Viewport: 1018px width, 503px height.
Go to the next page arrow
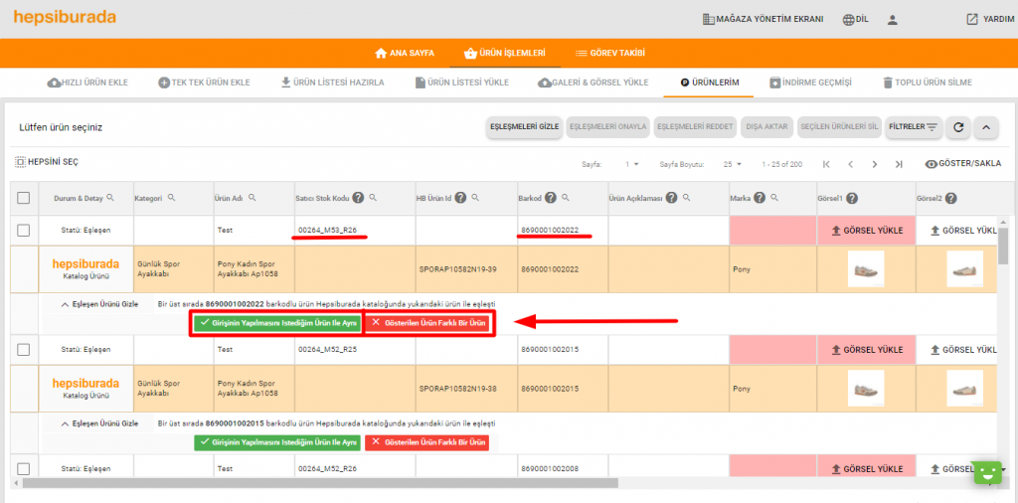875,164
